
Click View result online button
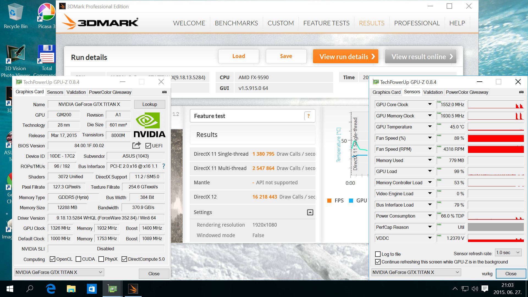pyautogui.click(x=420, y=56)
